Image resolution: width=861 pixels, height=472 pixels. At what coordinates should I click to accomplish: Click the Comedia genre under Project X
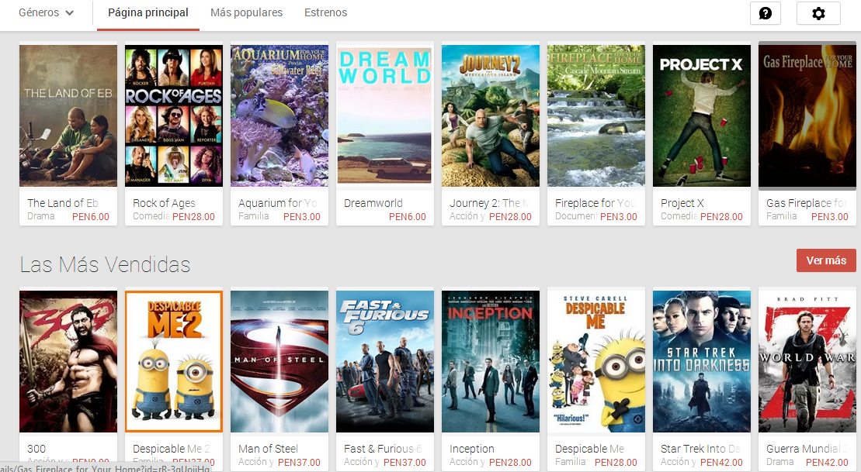[679, 216]
